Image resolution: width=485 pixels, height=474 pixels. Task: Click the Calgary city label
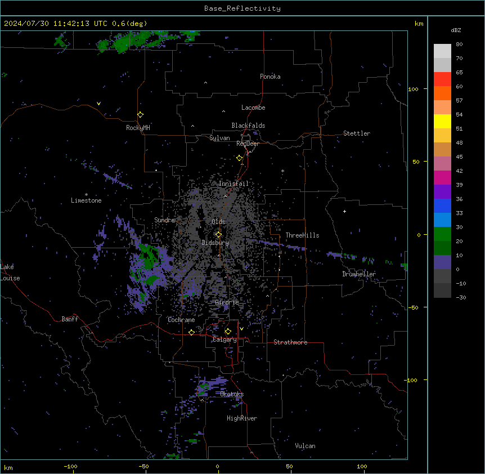pos(224,339)
